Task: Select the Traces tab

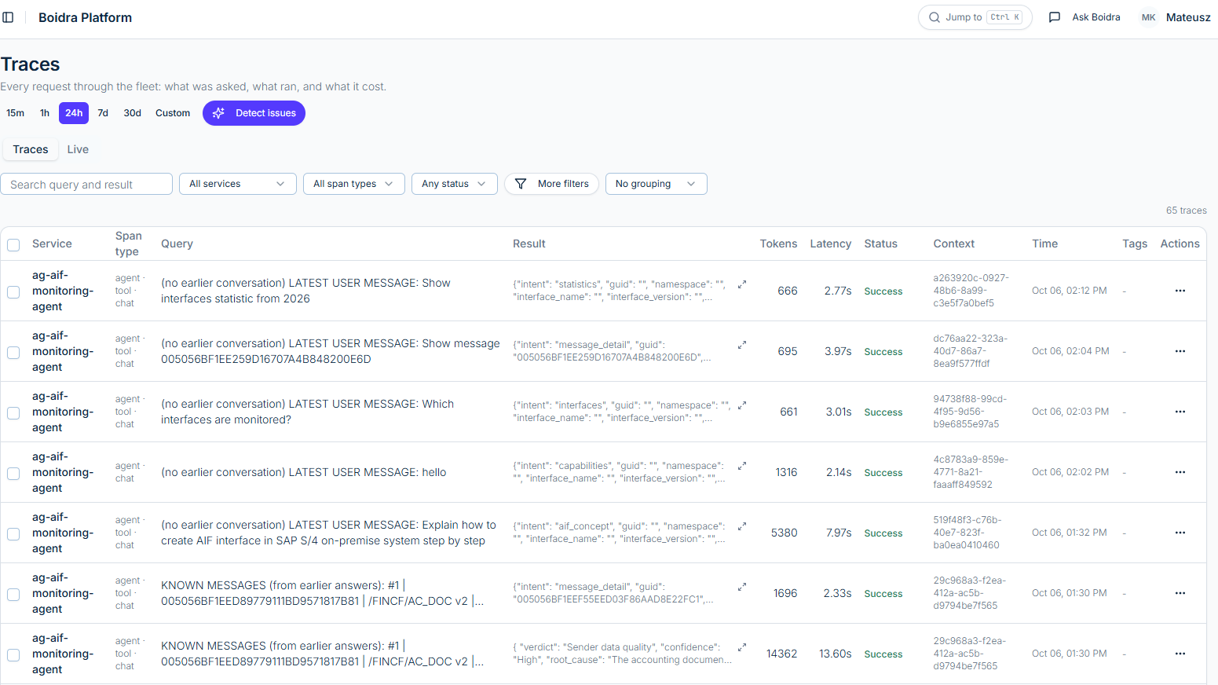Action: 31,149
